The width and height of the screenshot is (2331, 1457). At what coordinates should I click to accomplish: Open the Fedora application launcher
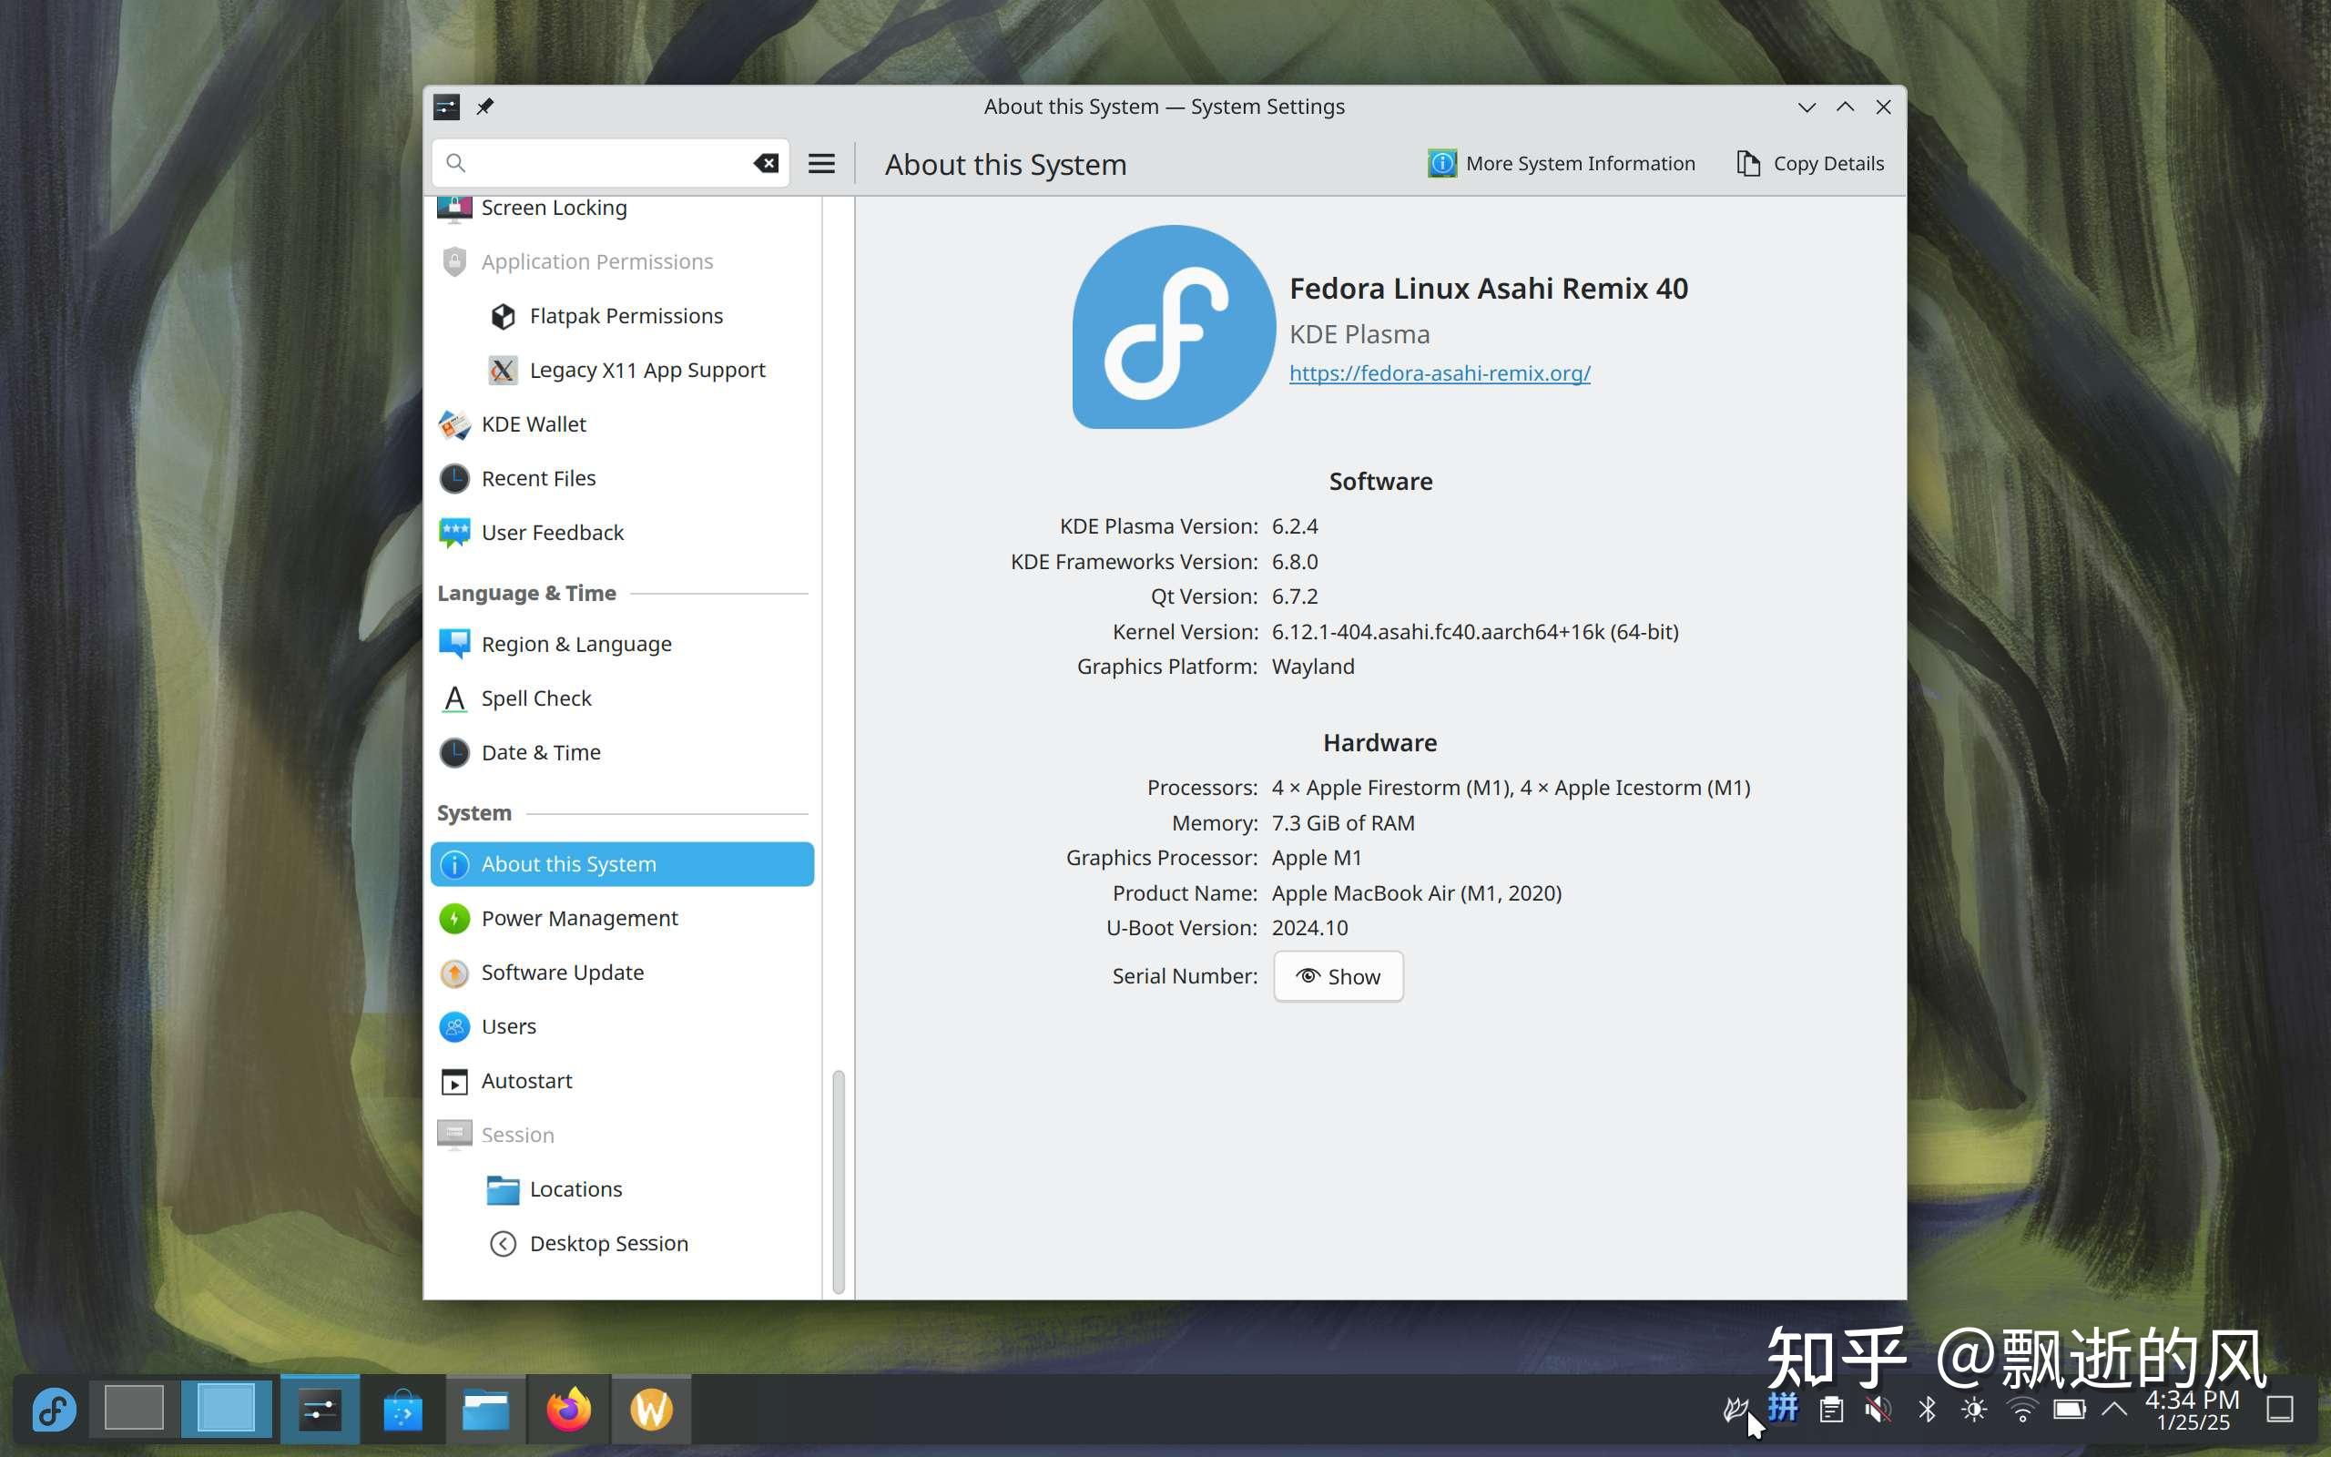pos(53,1409)
